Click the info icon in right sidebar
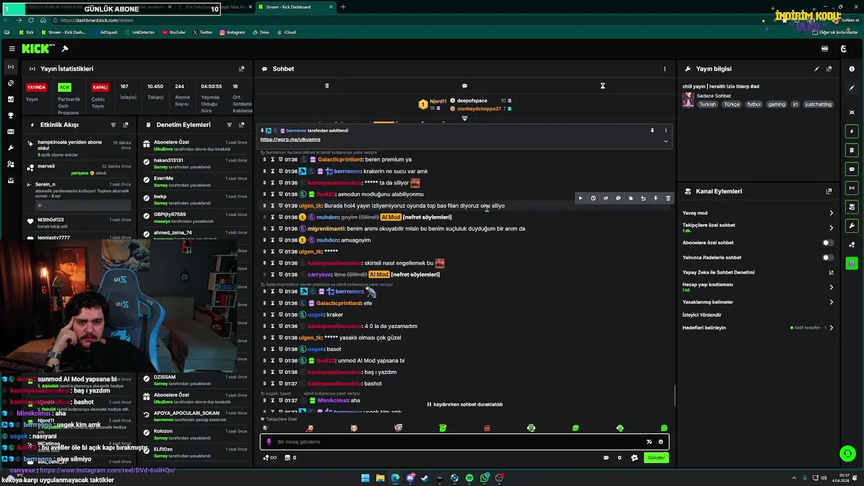The image size is (864, 486). click(x=852, y=69)
